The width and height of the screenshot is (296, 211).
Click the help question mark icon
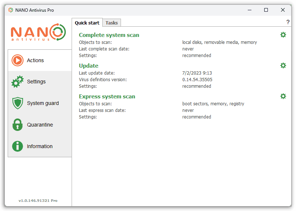pos(288,22)
